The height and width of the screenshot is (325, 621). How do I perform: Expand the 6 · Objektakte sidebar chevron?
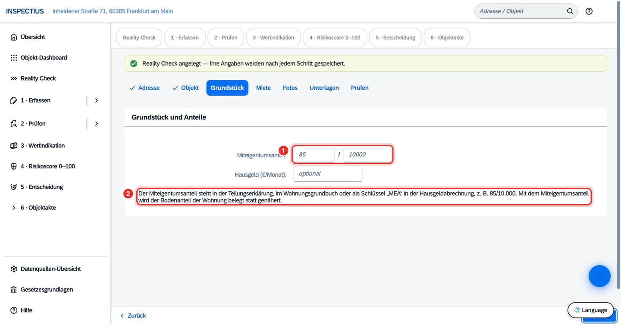(x=14, y=208)
